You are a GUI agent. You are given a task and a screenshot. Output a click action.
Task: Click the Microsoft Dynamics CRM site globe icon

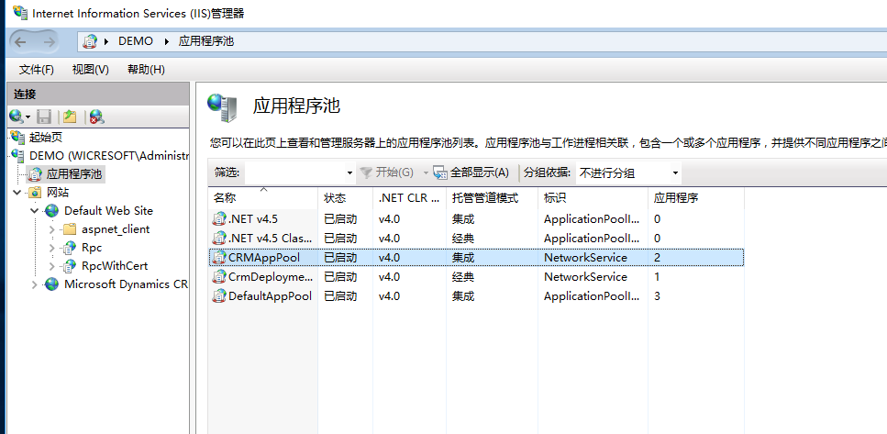52,284
